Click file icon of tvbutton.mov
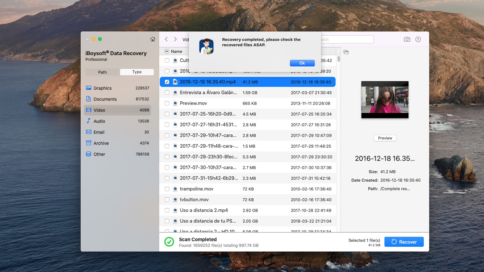 point(175,200)
